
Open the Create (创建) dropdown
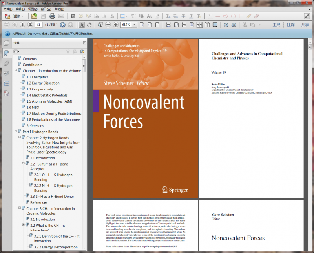[x=14, y=16]
